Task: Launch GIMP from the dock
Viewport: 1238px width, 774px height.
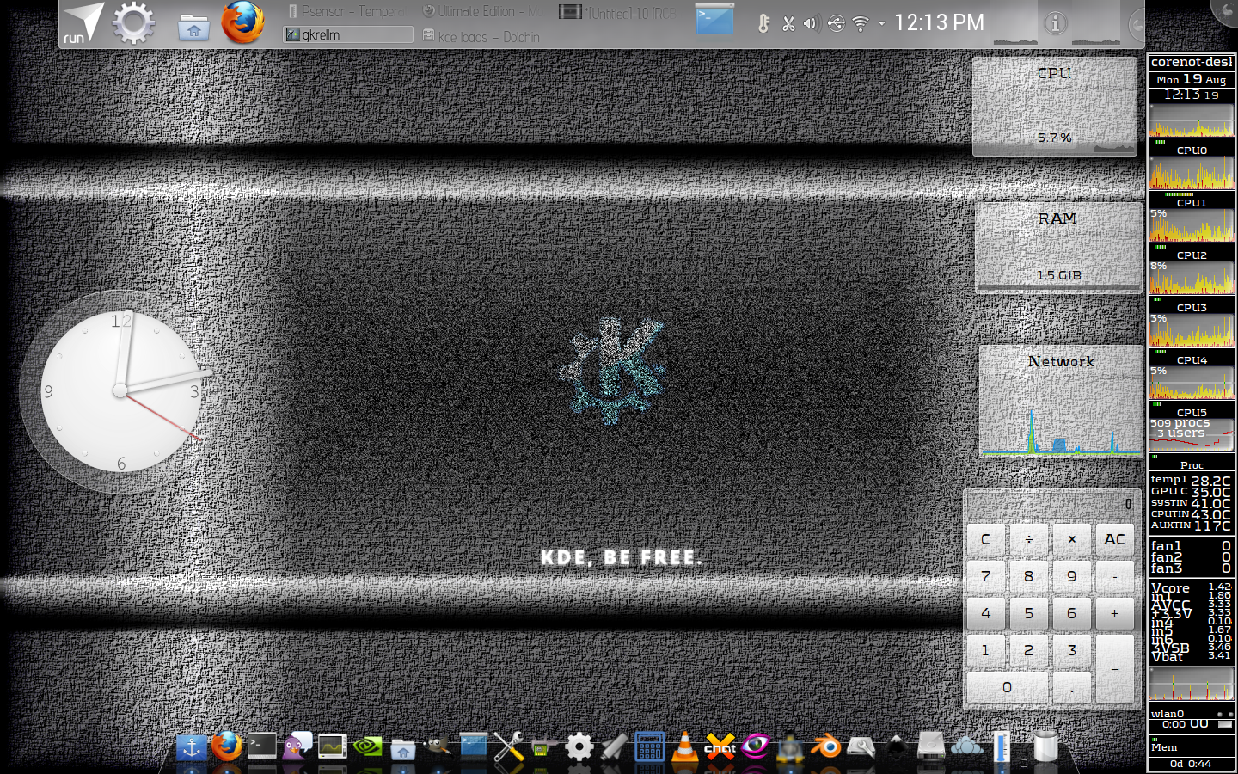Action: [438, 746]
